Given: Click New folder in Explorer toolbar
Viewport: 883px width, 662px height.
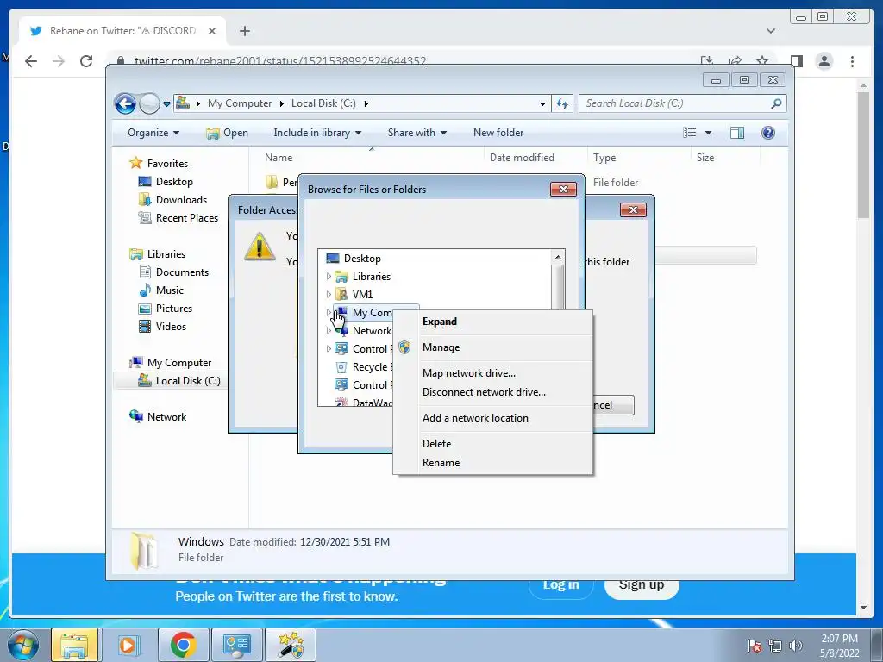Looking at the screenshot, I should click(x=498, y=133).
